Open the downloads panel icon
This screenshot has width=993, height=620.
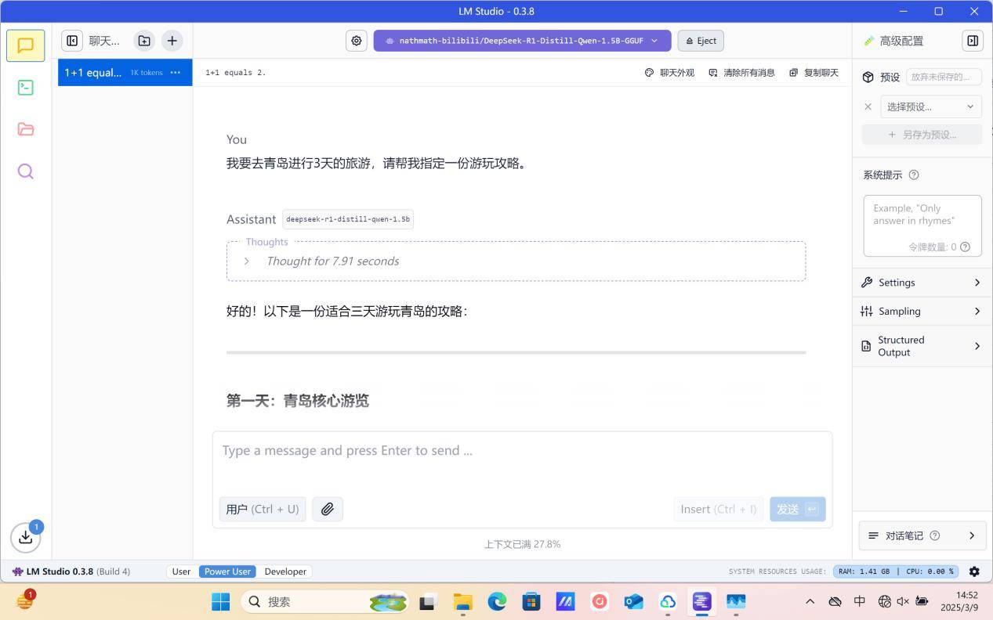(25, 537)
